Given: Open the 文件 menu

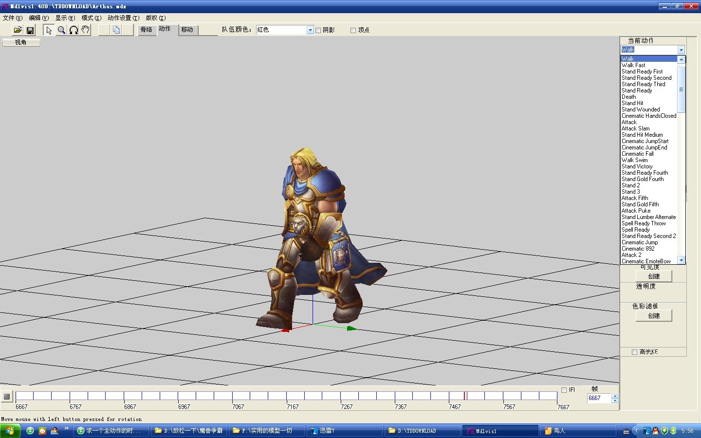Looking at the screenshot, I should (x=13, y=18).
